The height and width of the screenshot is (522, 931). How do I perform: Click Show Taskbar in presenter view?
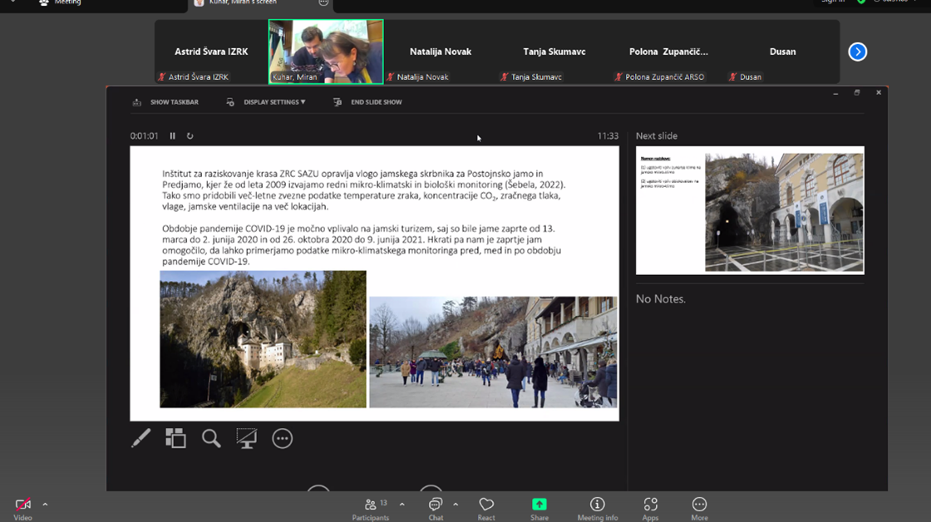(x=165, y=102)
